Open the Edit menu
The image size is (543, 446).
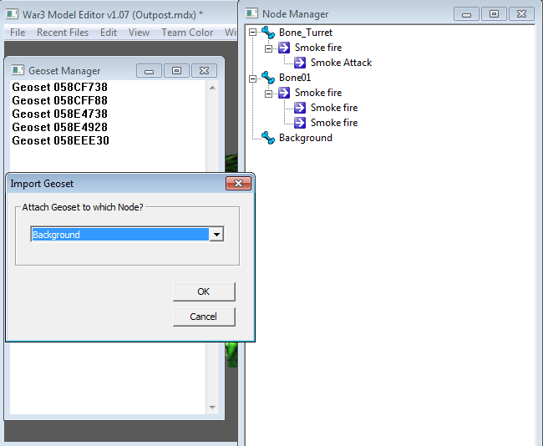[x=109, y=33]
